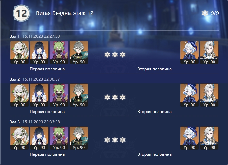Click 'Вторая половина' label in Зал 3
228x165 pixels.
coord(155,154)
